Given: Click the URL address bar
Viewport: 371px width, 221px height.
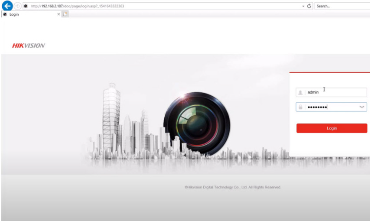Looking at the screenshot, I should click(165, 6).
